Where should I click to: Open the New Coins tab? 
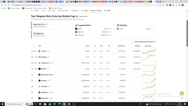(52, 11)
